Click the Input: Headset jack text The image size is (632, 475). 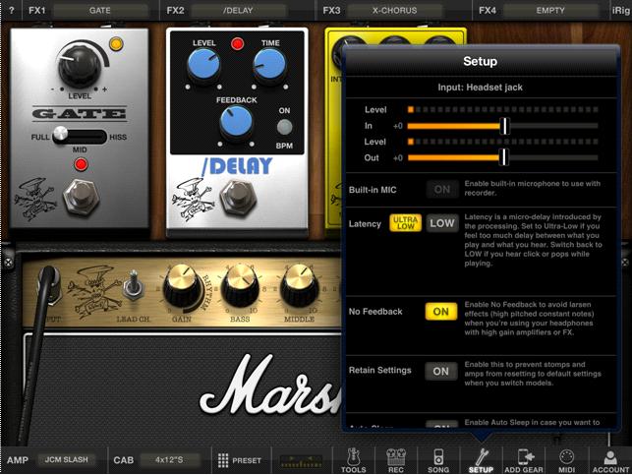click(x=480, y=88)
